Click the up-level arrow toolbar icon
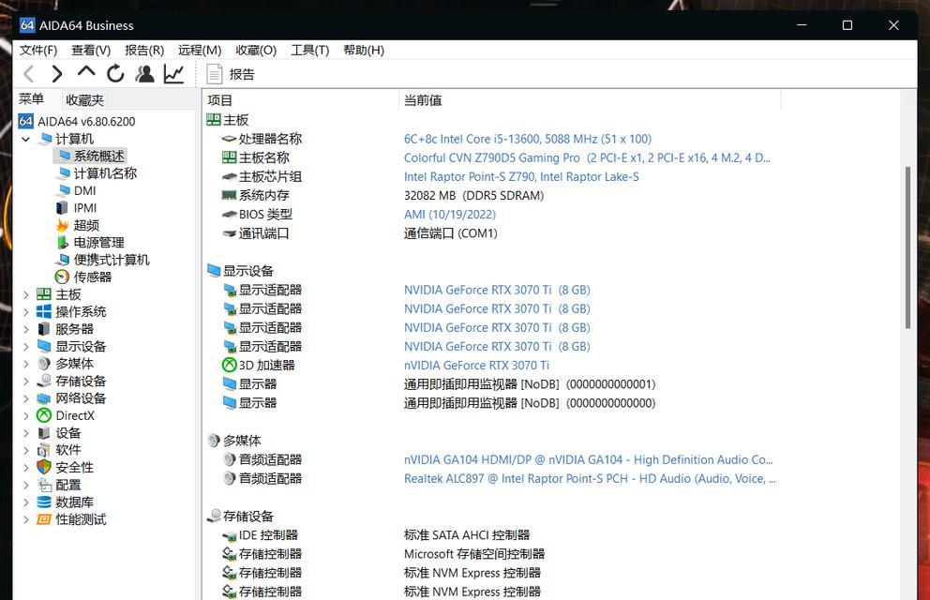930x600 pixels. coord(86,72)
